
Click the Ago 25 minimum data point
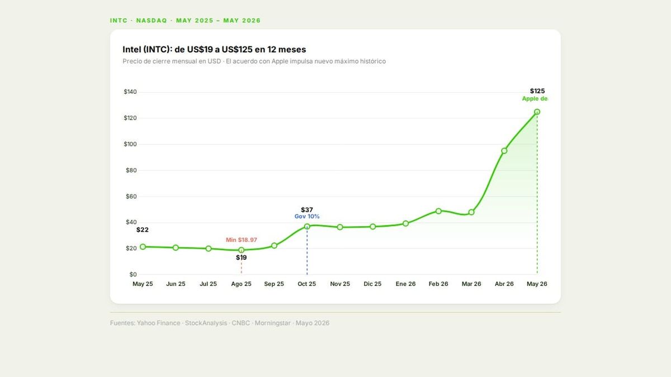pyautogui.click(x=242, y=250)
